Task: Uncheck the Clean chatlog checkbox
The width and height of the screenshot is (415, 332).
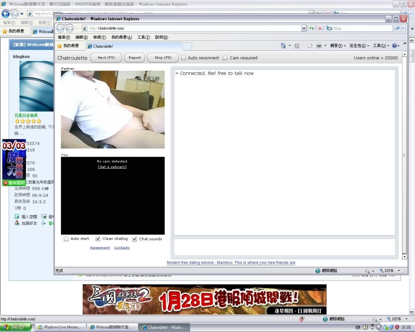Action: (98, 239)
